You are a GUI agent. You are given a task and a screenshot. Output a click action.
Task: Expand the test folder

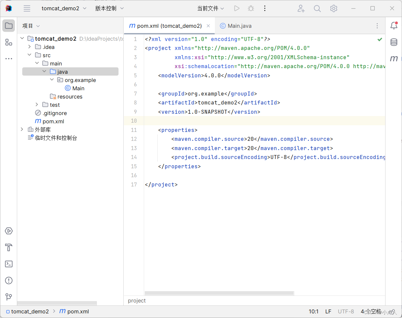click(x=36, y=104)
